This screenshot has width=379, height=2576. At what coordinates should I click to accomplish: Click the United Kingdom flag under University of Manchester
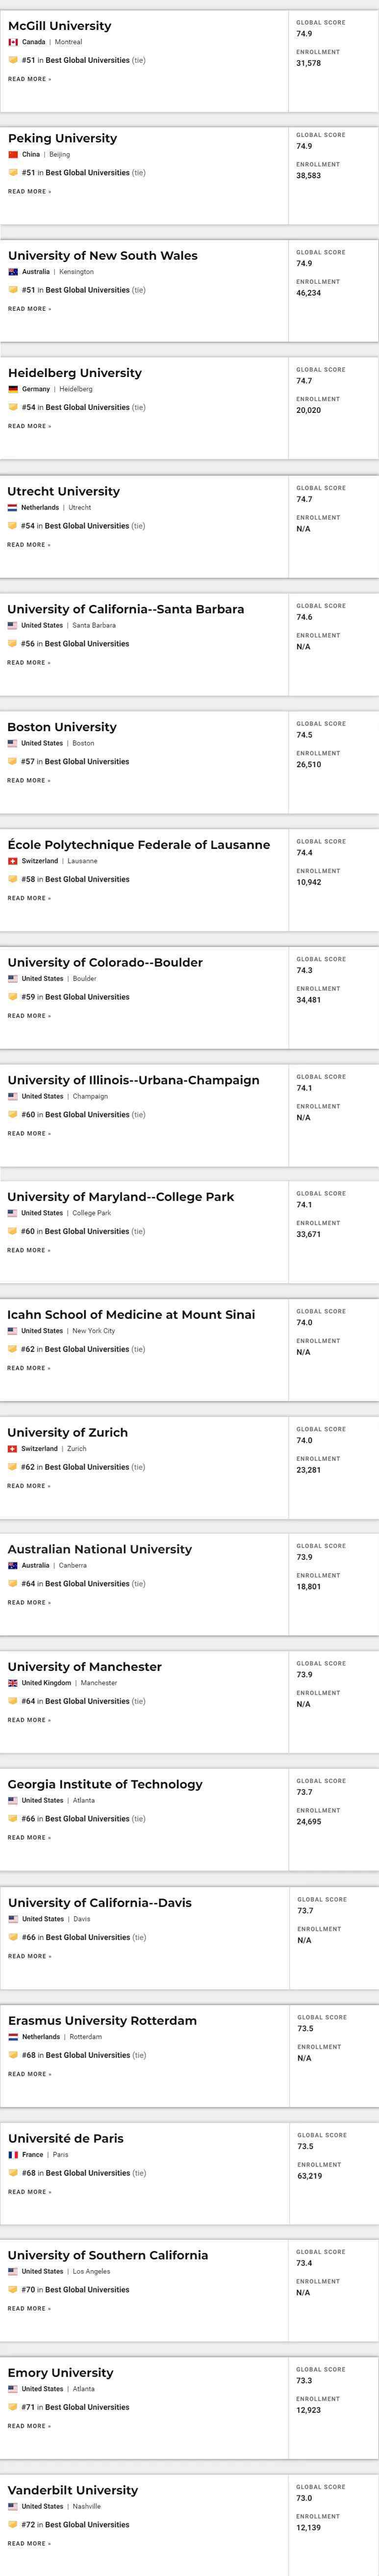click(x=12, y=1683)
